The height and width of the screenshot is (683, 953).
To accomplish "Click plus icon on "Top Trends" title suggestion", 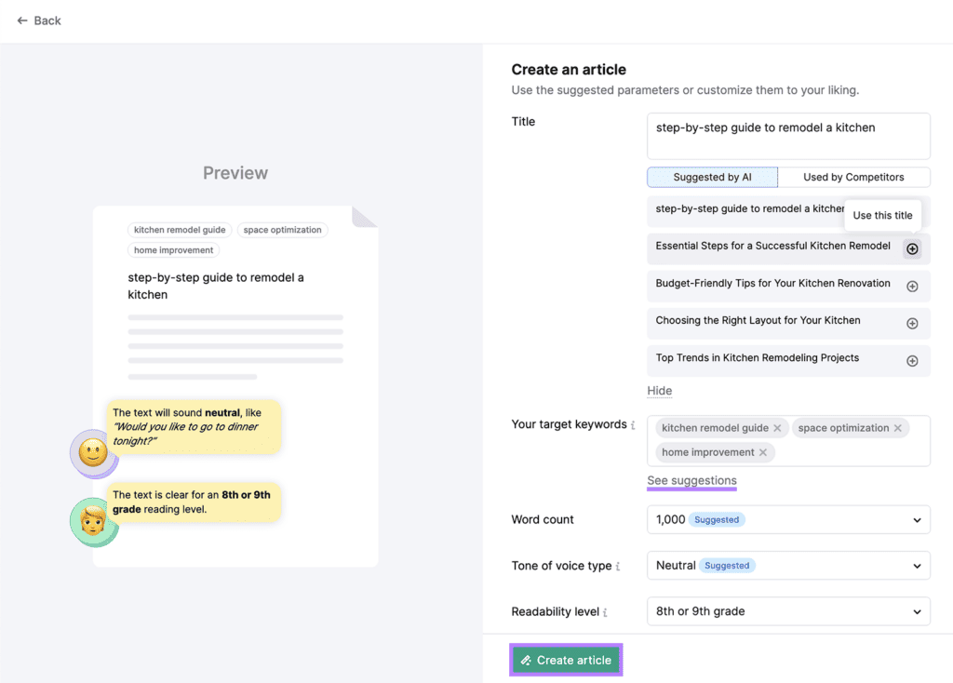I will tap(910, 361).
